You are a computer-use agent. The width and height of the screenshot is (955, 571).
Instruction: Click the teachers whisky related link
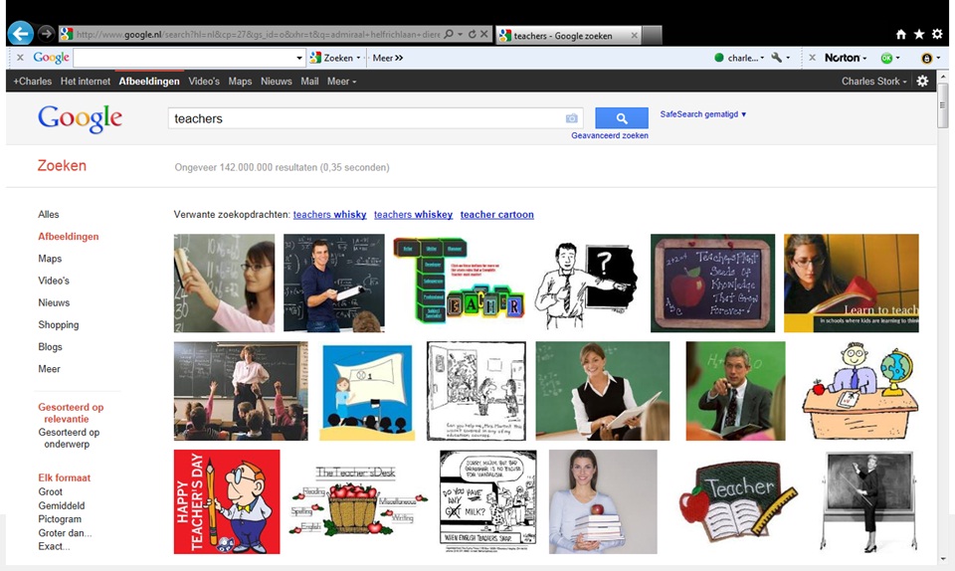(x=329, y=214)
